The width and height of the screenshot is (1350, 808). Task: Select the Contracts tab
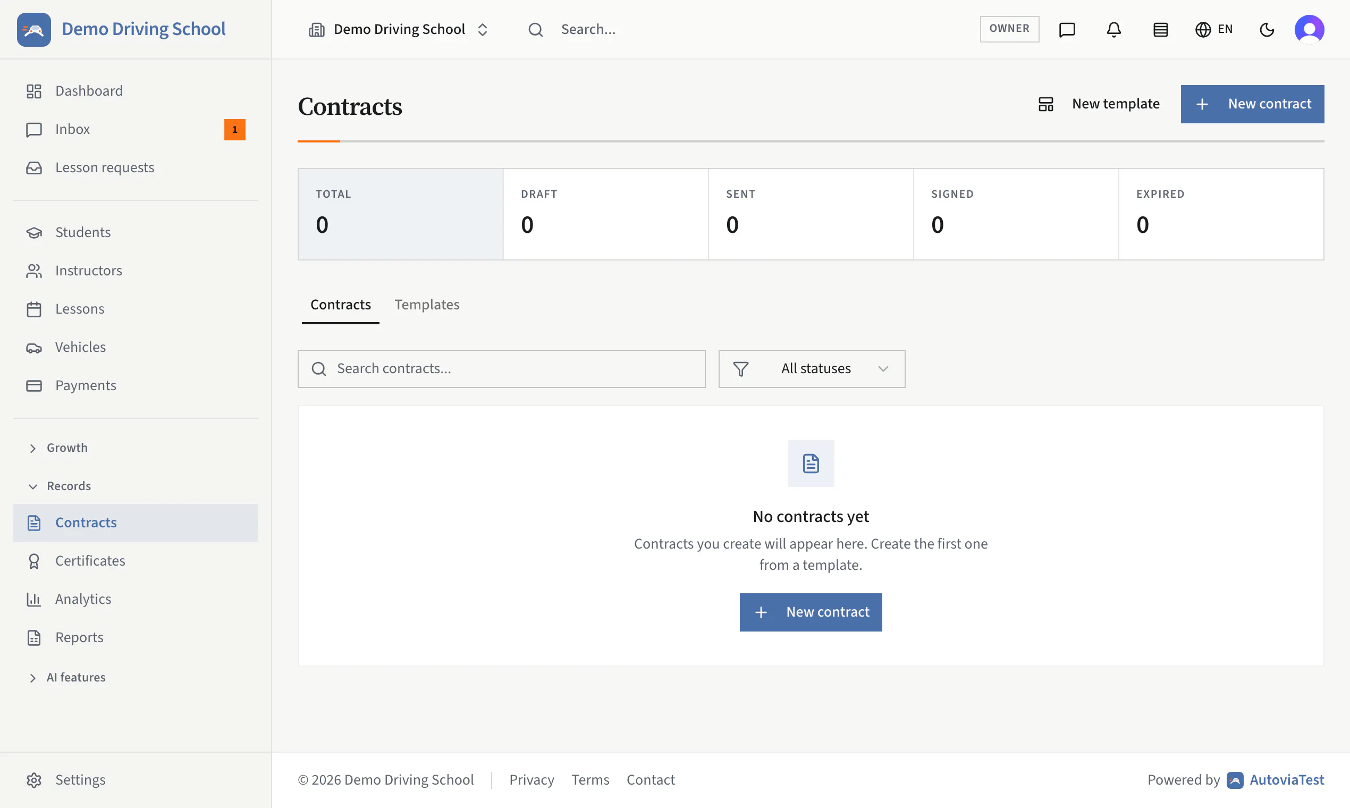click(x=340, y=305)
